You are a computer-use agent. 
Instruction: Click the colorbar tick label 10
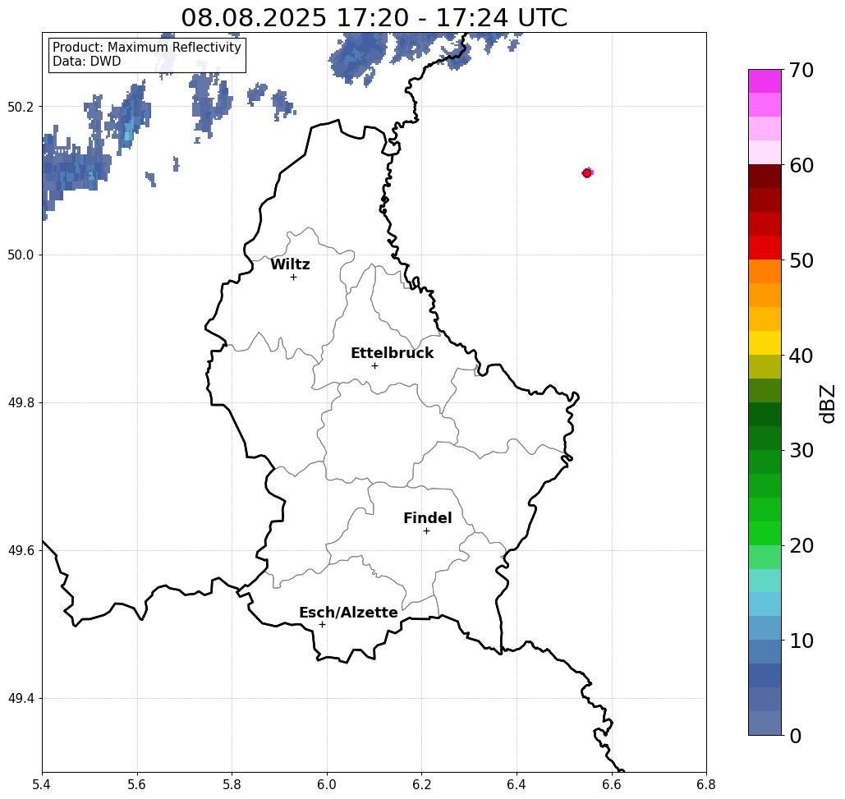[801, 641]
